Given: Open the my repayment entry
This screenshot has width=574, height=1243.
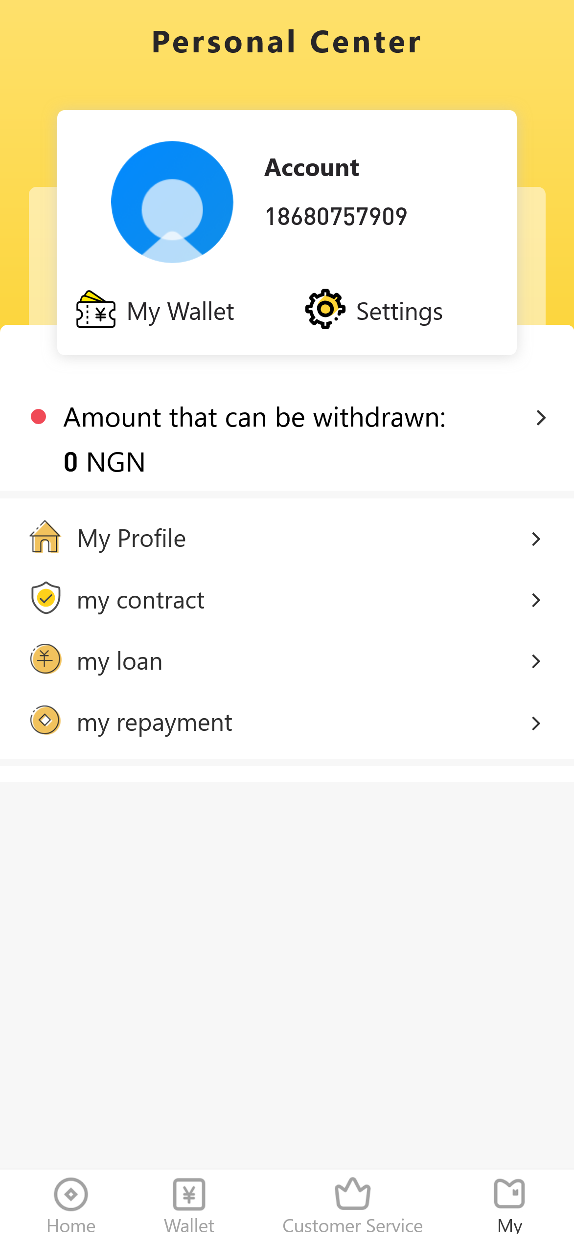Looking at the screenshot, I should click(155, 723).
